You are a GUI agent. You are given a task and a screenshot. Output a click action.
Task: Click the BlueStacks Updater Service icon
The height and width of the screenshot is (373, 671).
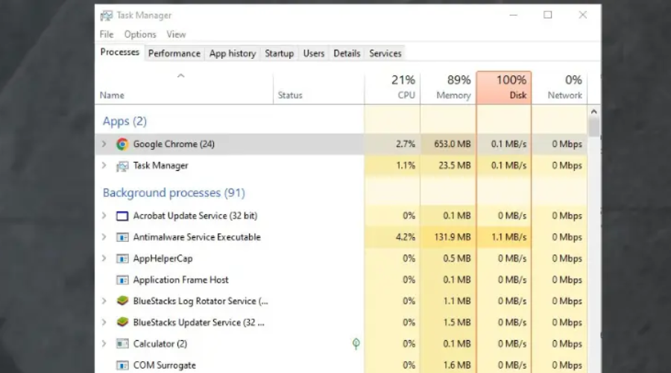pyautogui.click(x=122, y=323)
